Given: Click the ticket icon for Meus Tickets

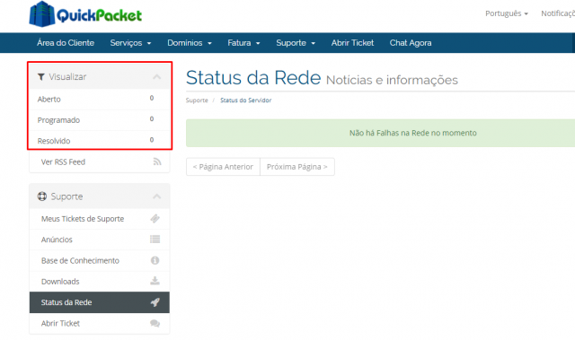Looking at the screenshot, I should pos(155,219).
